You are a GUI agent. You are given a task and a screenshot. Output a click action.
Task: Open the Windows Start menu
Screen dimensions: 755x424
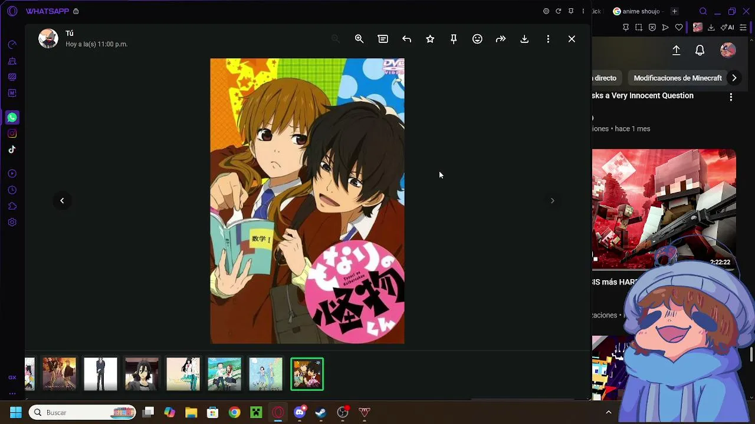pyautogui.click(x=16, y=412)
